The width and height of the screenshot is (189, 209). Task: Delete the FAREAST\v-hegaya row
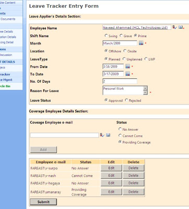(134, 183)
